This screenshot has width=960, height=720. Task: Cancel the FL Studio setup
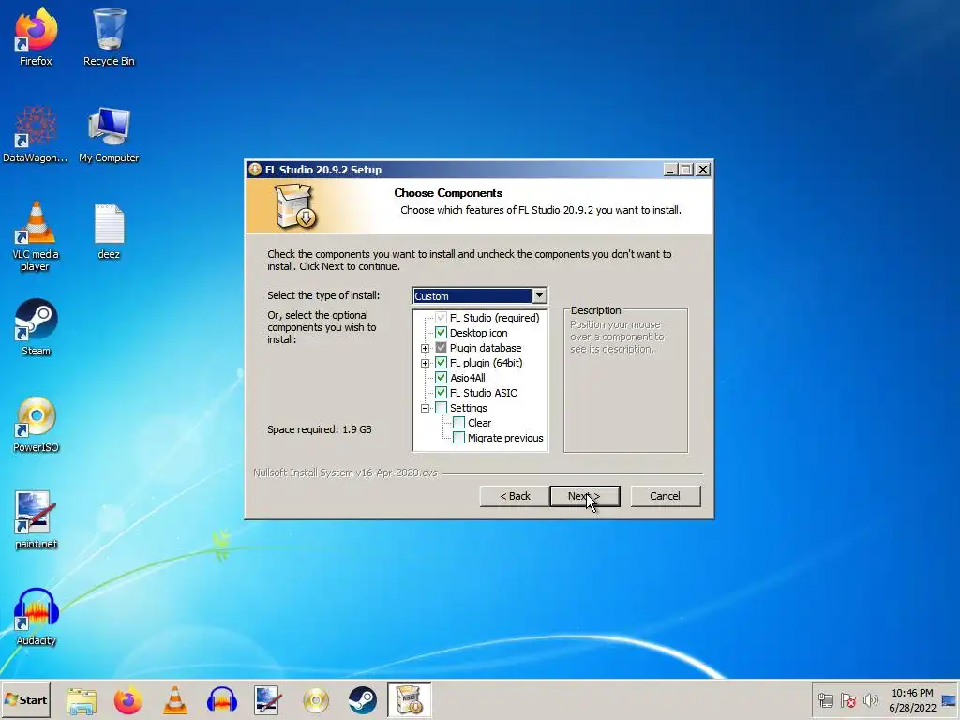(665, 496)
